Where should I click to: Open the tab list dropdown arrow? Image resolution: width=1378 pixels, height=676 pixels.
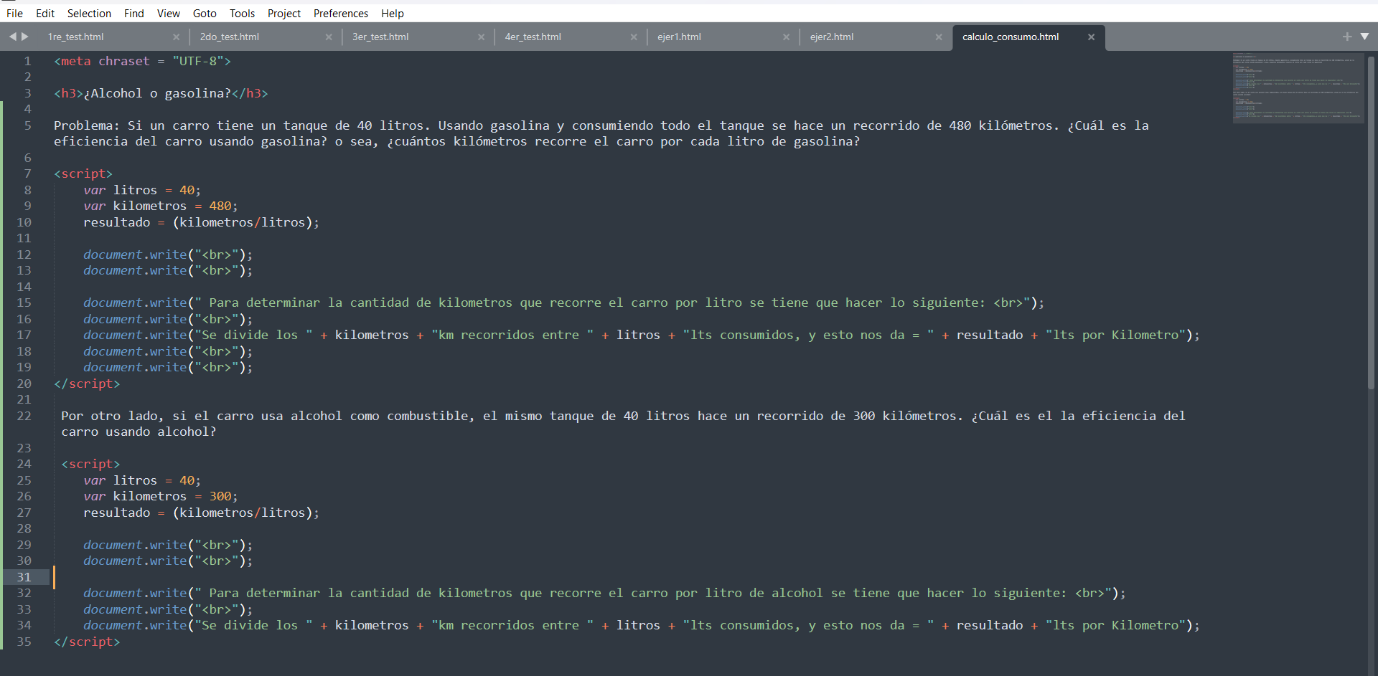click(1364, 37)
